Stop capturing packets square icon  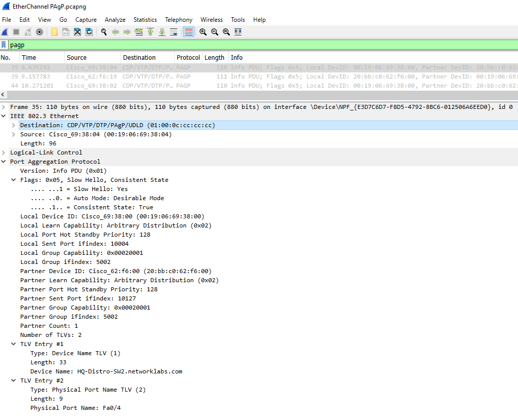click(x=16, y=32)
